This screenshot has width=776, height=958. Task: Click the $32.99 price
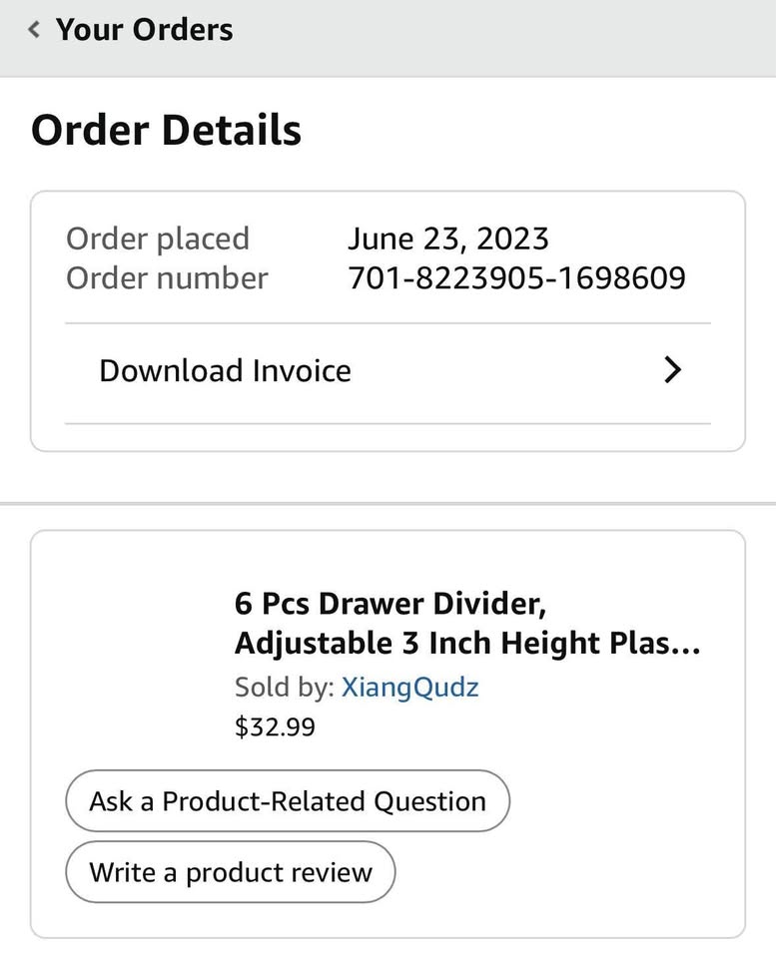click(x=275, y=727)
